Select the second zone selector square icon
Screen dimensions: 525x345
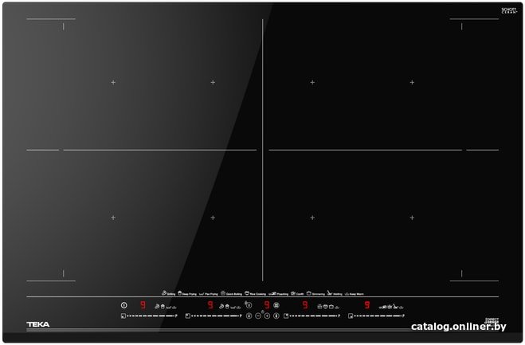188,316
